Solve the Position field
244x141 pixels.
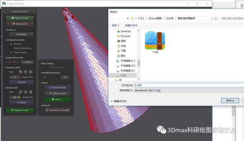pos(21,102)
